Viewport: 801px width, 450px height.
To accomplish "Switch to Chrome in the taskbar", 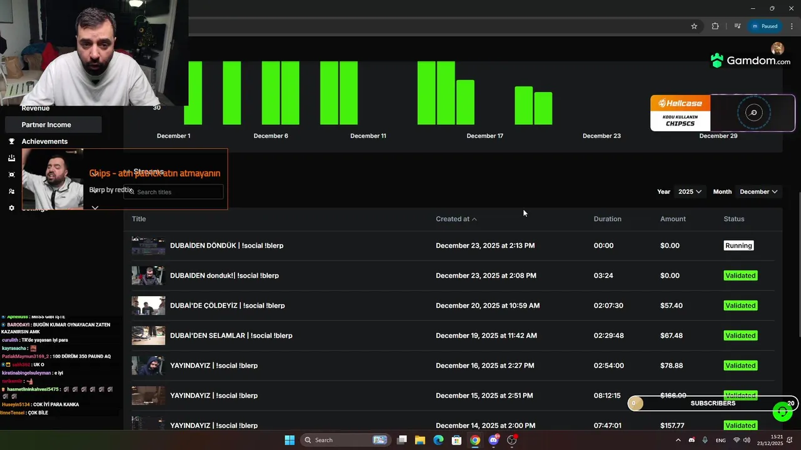I will pyautogui.click(x=475, y=440).
